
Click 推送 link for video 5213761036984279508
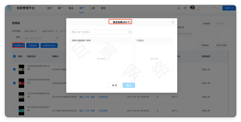[82, 97]
